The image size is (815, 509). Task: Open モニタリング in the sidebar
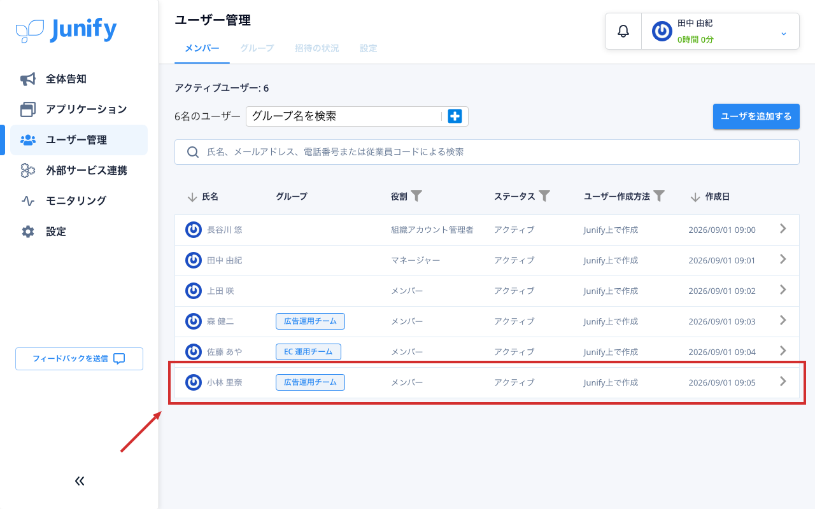click(79, 201)
